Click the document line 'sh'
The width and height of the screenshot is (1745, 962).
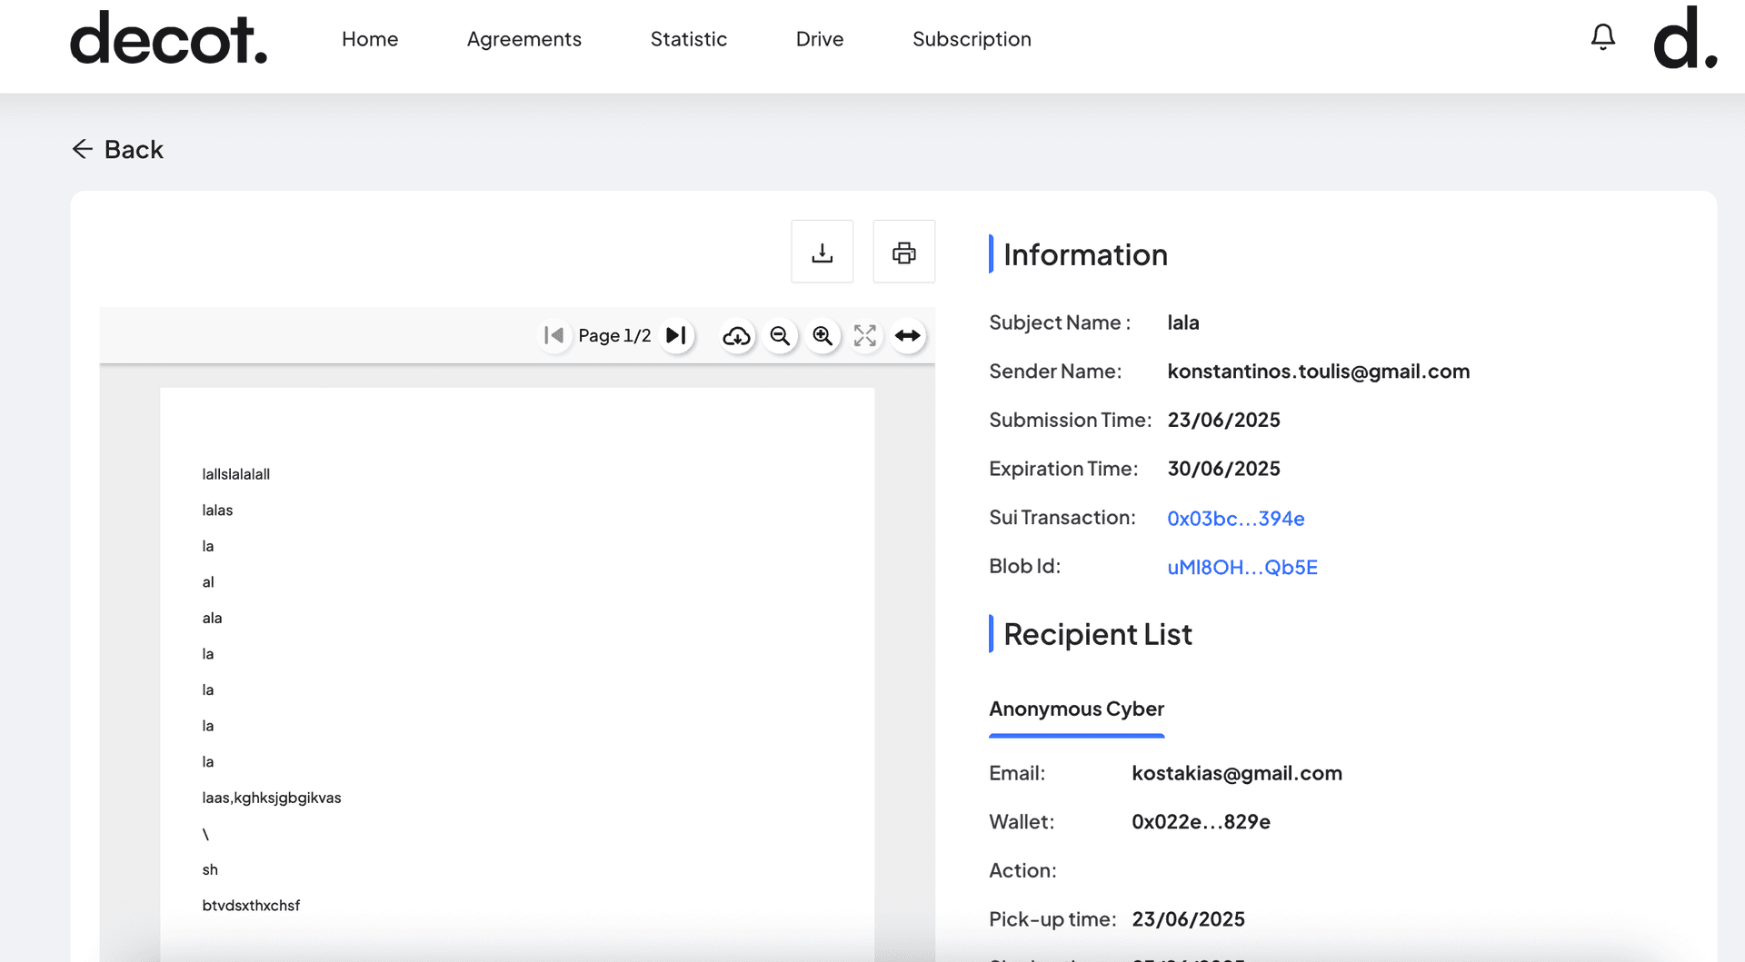point(210,870)
